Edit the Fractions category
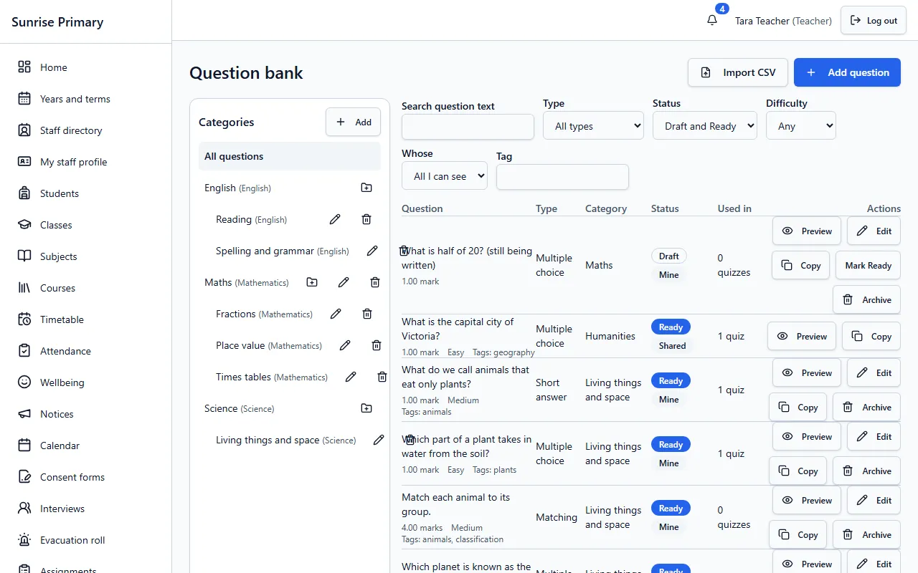Screen dimensions: 918x573 point(336,314)
